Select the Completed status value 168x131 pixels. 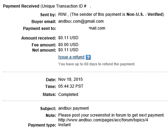tap(68, 95)
